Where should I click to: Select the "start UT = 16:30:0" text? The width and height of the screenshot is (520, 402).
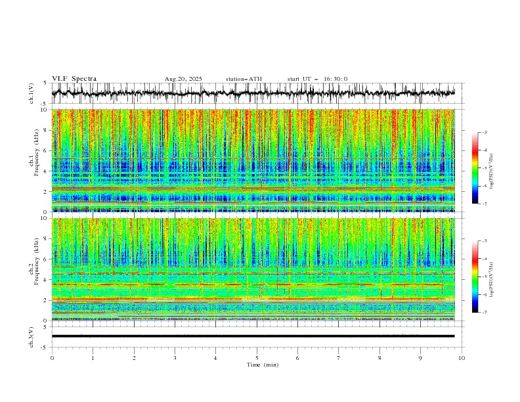[317, 79]
